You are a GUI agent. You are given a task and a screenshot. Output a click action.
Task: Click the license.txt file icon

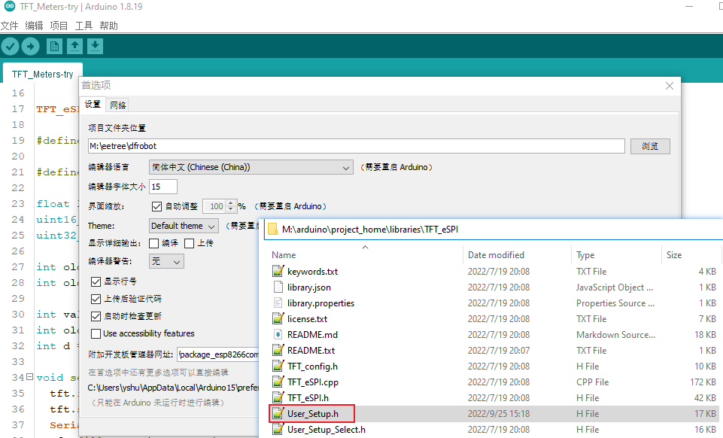[x=278, y=318]
